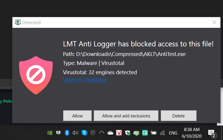Open the Action Center notifications icon
Image resolution: width=223 pixels, height=140 pixels.
click(x=211, y=133)
